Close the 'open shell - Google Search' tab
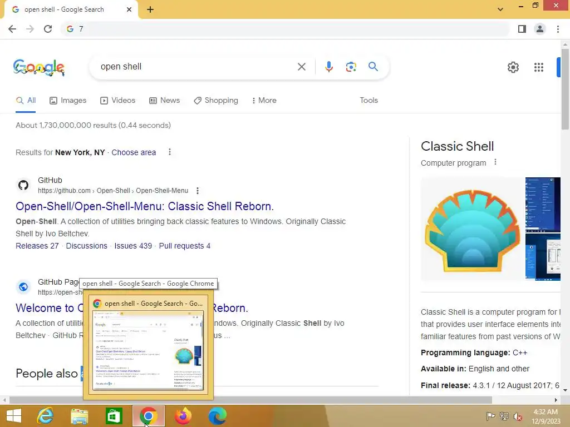Screen dimensions: 570x427 tap(129, 9)
